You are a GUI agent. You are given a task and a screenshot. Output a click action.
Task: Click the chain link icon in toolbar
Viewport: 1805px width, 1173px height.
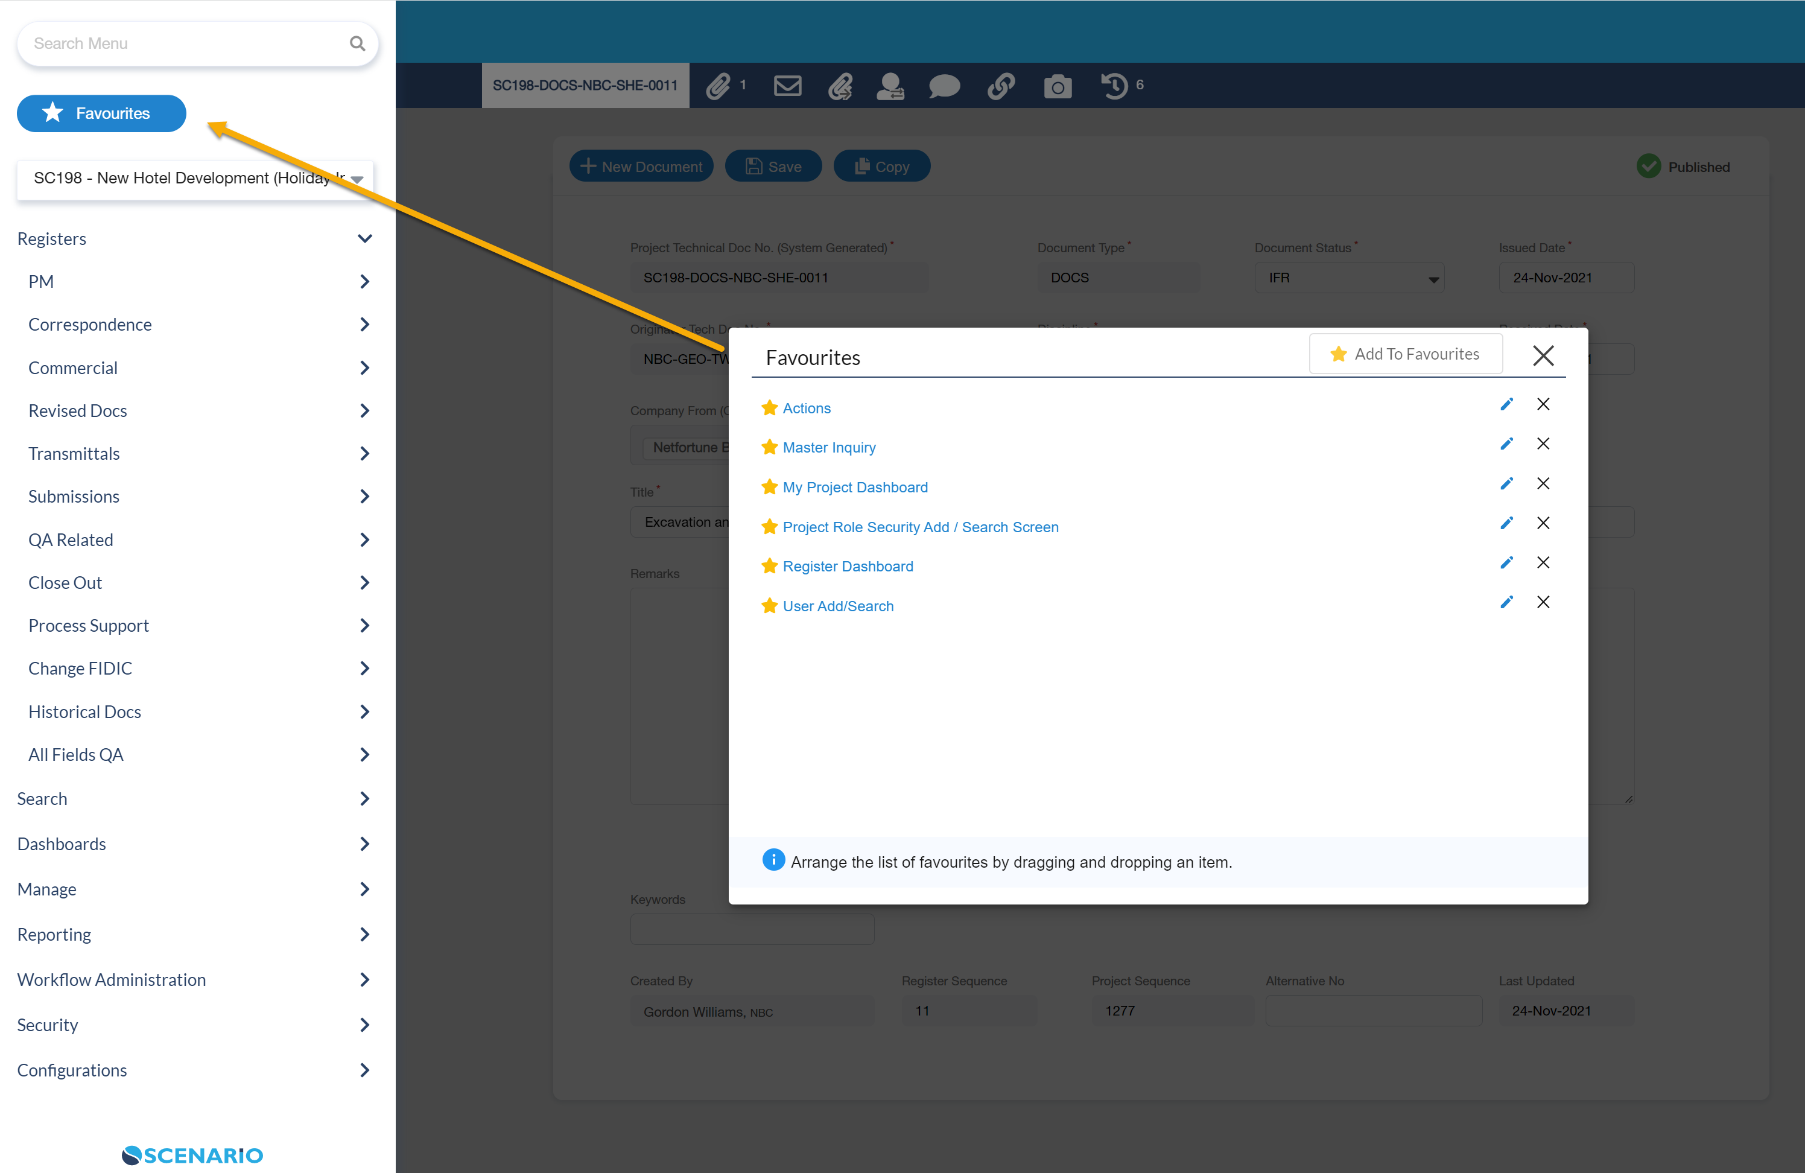pos(1000,86)
